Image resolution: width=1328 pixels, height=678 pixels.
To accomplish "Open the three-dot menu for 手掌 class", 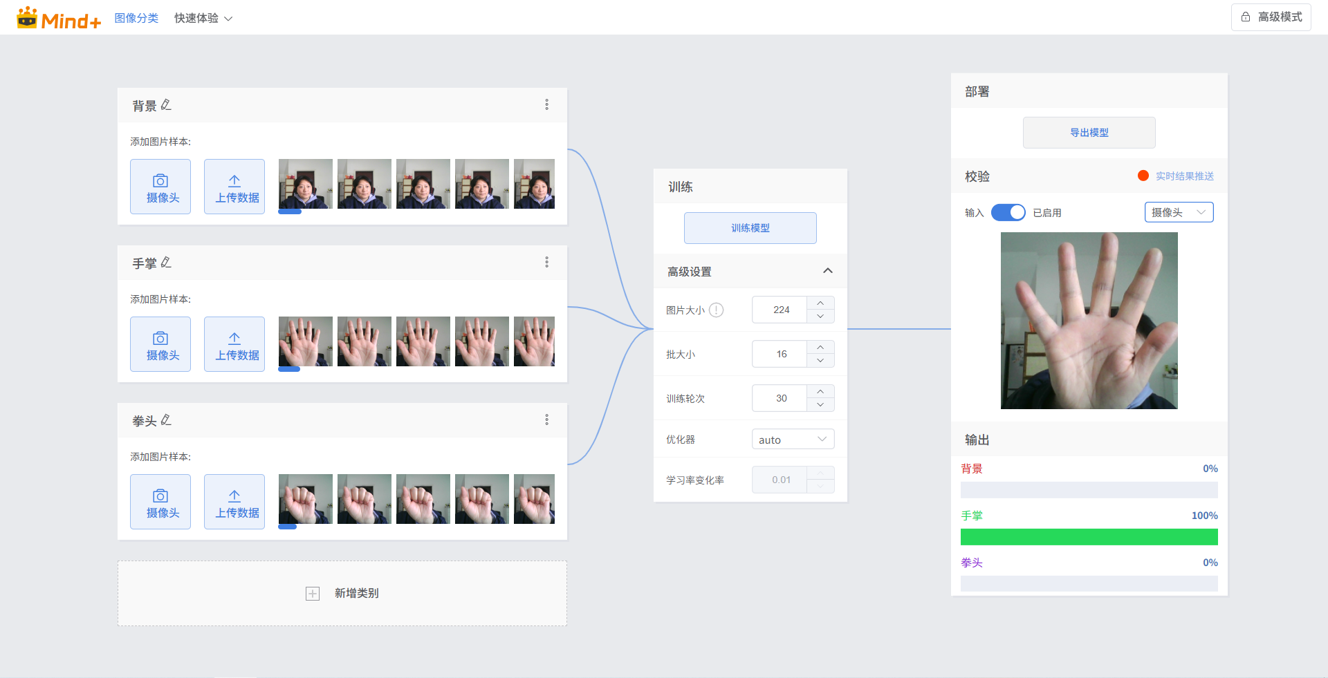I will pyautogui.click(x=546, y=262).
